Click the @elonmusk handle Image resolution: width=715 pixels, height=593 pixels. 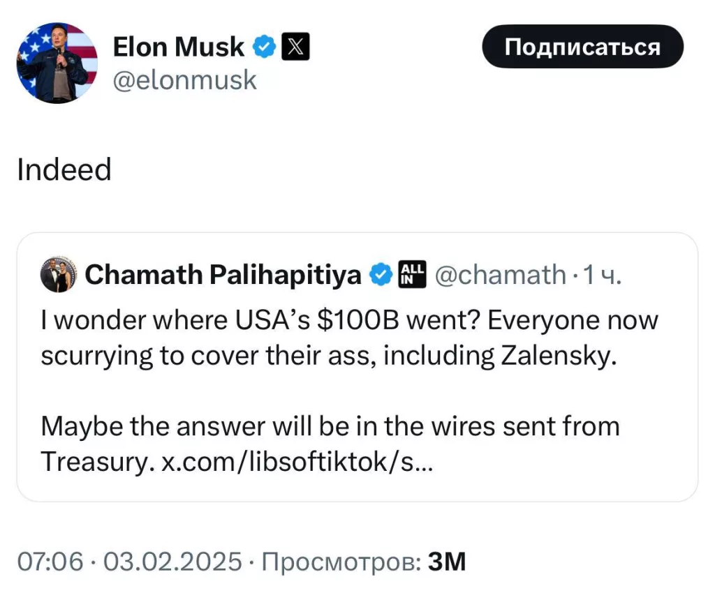185,80
